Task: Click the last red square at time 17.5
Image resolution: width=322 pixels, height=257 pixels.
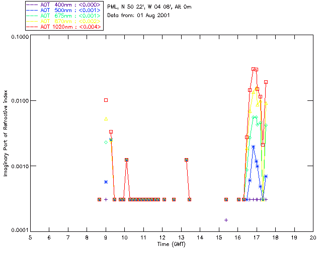Action: tap(266, 82)
